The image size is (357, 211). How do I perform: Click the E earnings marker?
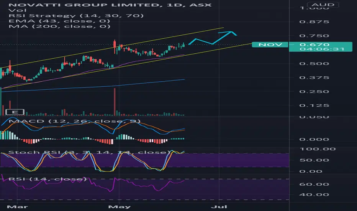click(15, 112)
